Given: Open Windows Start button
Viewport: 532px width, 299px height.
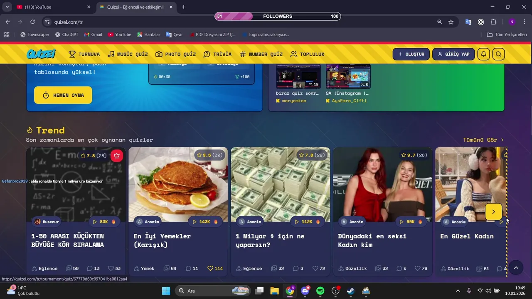Looking at the screenshot, I should (x=166, y=291).
